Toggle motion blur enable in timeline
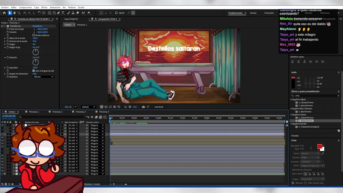The image size is (343, 193). click(100, 117)
